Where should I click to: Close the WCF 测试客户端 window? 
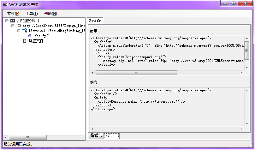click(x=246, y=3)
